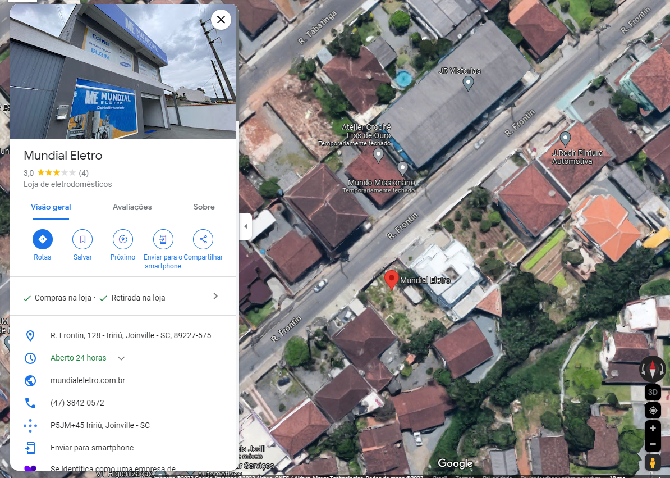Screen dimensions: 670x478
Task: Click the plus code dots icon
Action: [x=30, y=425]
